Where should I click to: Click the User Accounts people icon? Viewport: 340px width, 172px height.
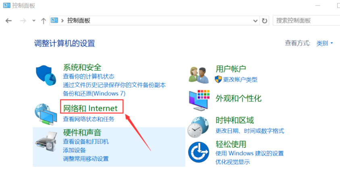[x=199, y=75]
